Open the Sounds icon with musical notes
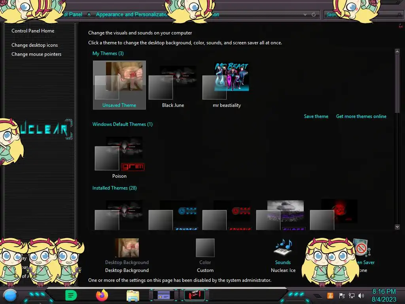This screenshot has width=405, height=304. click(283, 247)
